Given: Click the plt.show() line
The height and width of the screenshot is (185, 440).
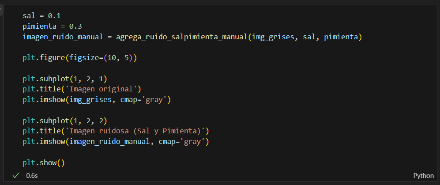Looking at the screenshot, I should click(x=44, y=163).
